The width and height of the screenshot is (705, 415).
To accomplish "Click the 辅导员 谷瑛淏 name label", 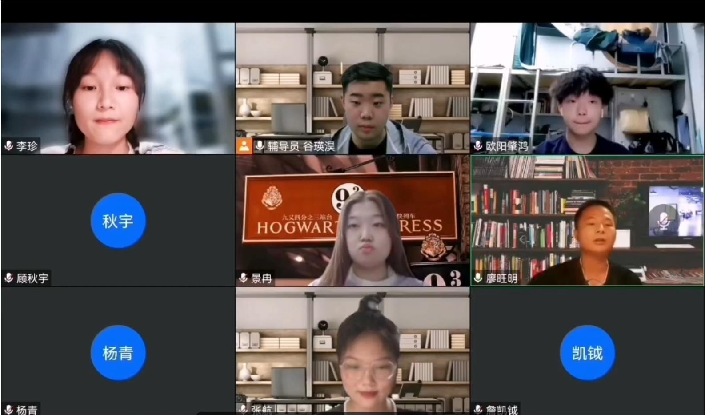I will click(x=301, y=146).
